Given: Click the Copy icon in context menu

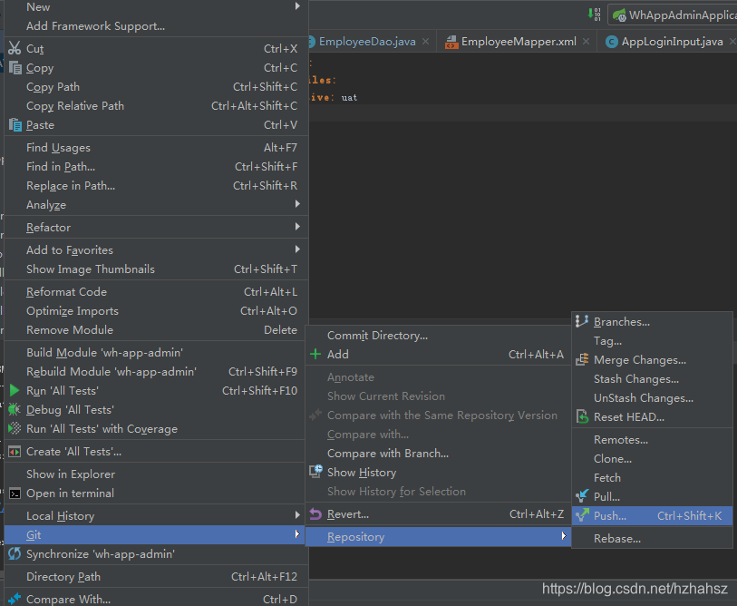Looking at the screenshot, I should pos(15,68).
